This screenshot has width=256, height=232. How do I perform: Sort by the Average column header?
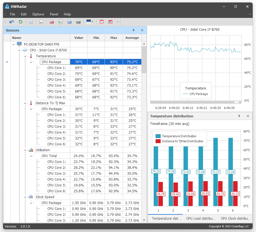[132, 38]
